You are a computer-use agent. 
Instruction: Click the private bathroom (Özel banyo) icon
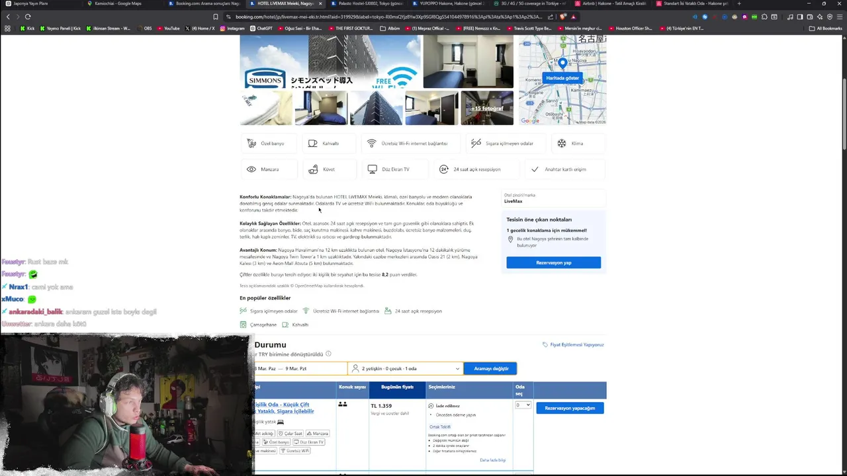pyautogui.click(x=251, y=143)
